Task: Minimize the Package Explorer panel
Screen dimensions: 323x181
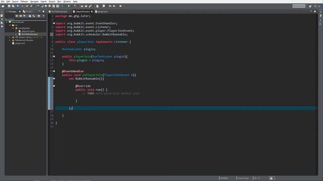Action: (x=39, y=12)
